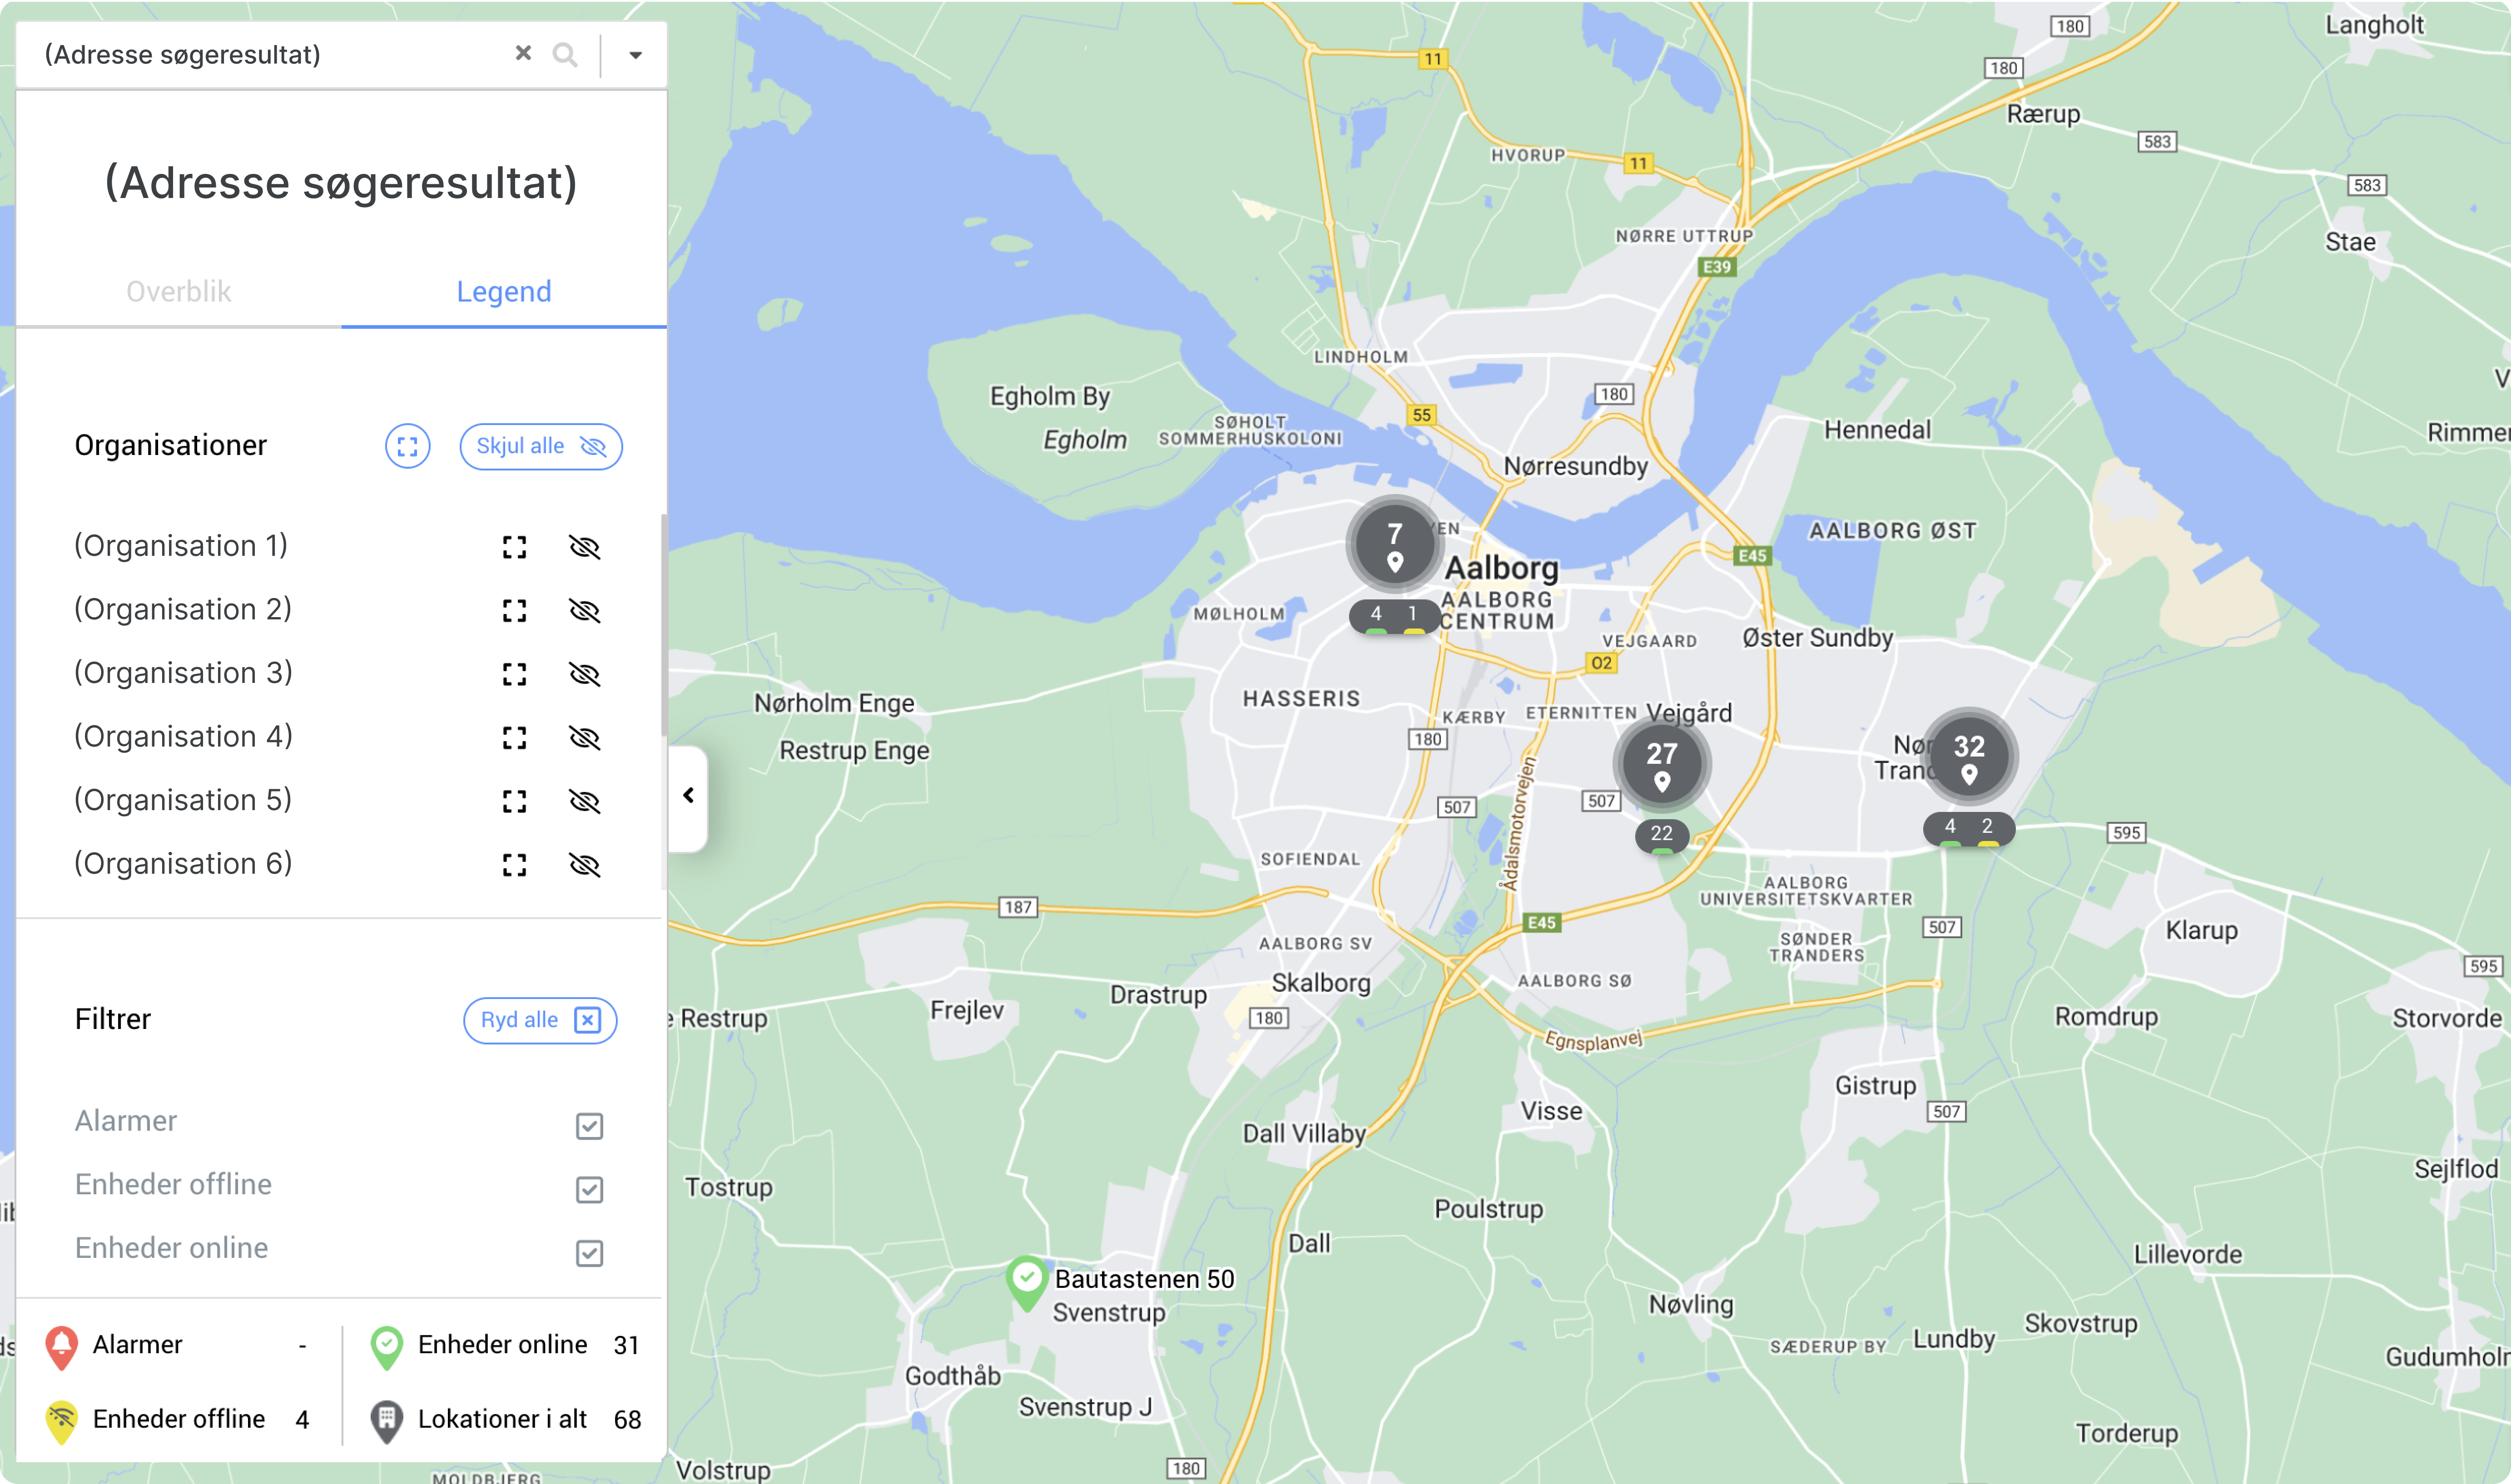This screenshot has height=1484, width=2511.
Task: Collapse the side panel with the chevron
Action: click(688, 796)
